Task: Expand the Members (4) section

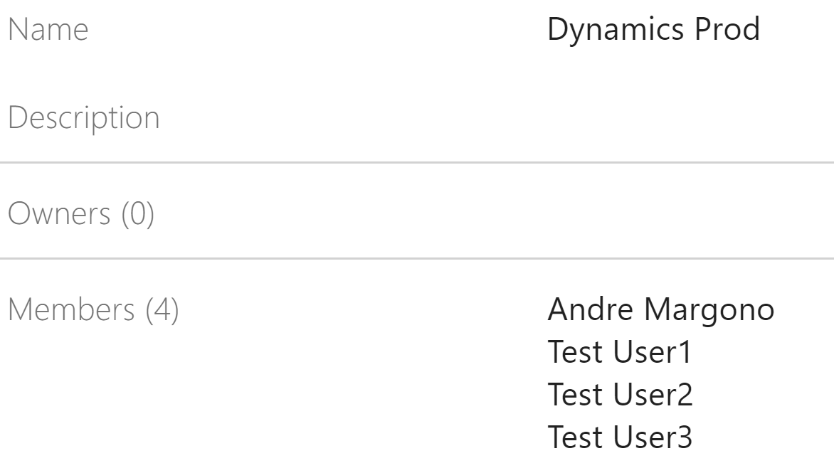Action: point(93,311)
